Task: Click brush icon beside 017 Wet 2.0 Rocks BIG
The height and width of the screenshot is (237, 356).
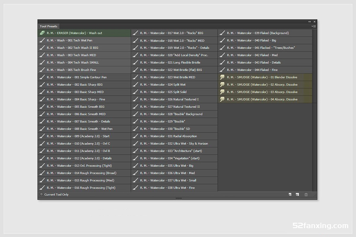Action: click(x=136, y=33)
